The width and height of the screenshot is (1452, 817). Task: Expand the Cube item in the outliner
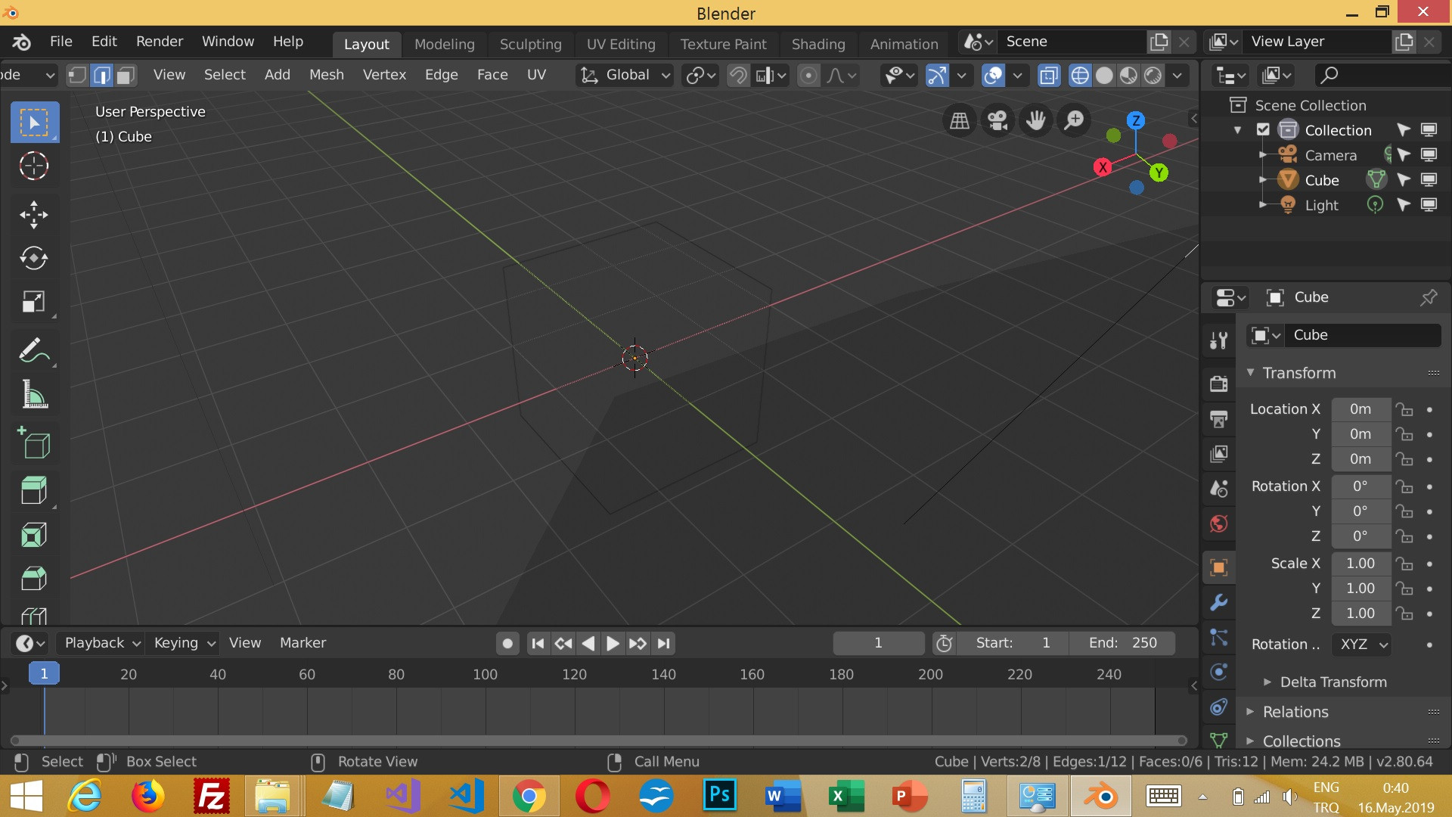pyautogui.click(x=1261, y=180)
